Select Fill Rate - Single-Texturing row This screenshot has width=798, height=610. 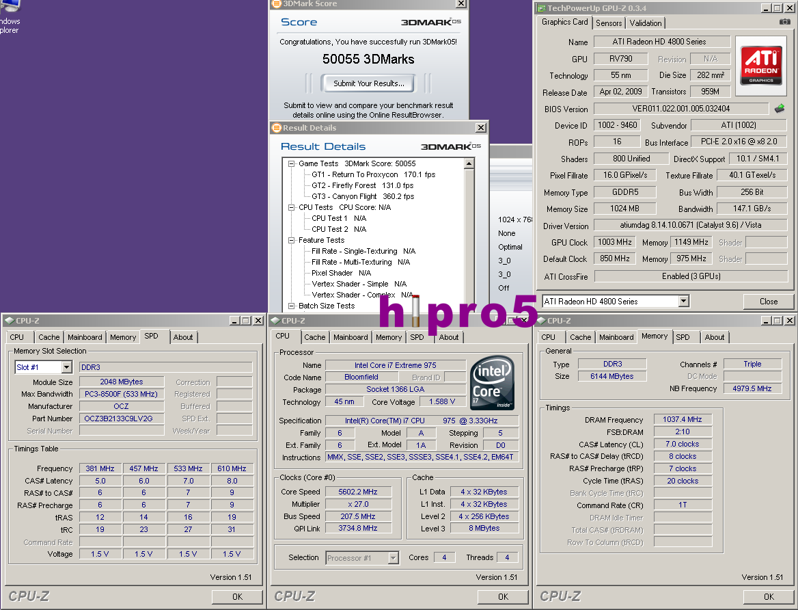(363, 251)
